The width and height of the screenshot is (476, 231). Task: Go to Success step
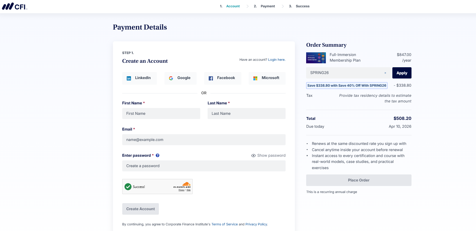coord(302,6)
